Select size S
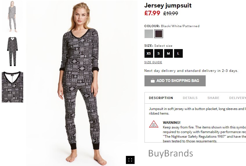This screenshot has width=246, height=166. pos(159,53)
